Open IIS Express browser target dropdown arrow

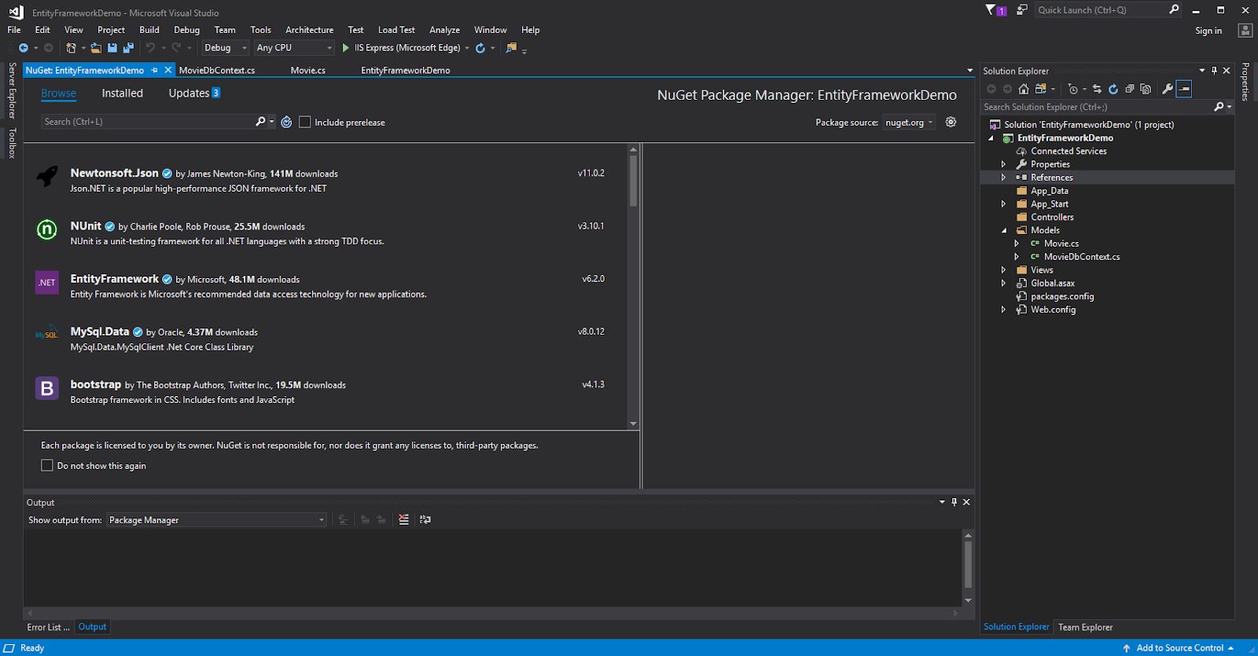(467, 48)
